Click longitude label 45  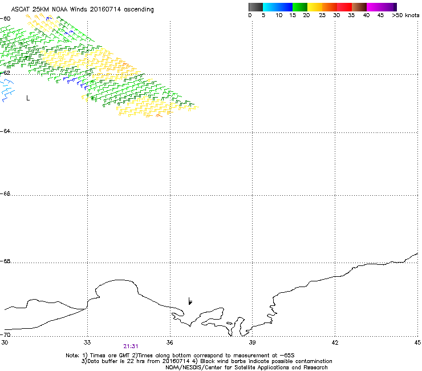tap(417, 342)
